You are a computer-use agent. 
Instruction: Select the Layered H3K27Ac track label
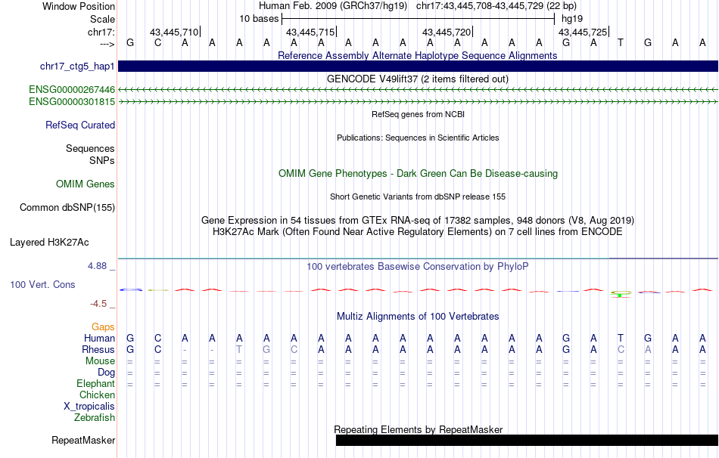[x=49, y=243]
